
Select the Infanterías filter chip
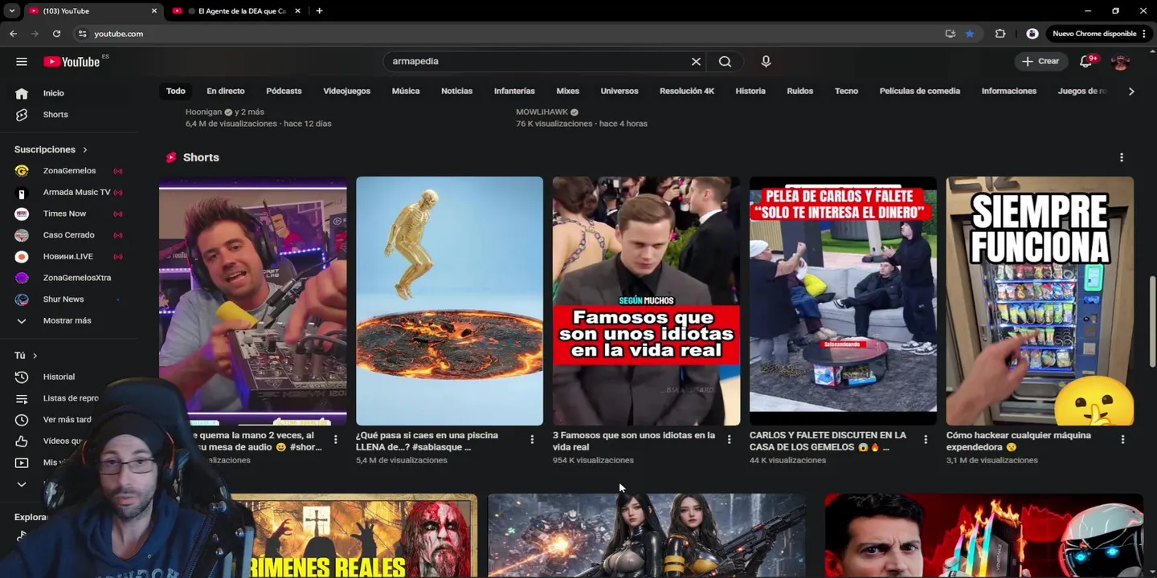(514, 91)
